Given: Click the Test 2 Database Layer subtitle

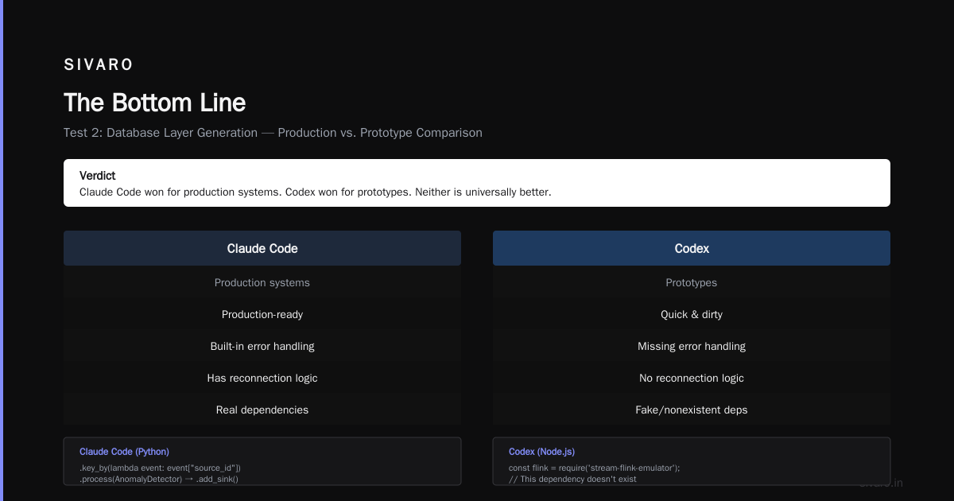Looking at the screenshot, I should (x=273, y=133).
